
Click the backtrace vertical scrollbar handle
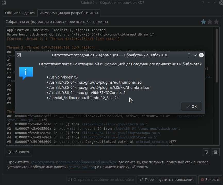tap(217, 55)
